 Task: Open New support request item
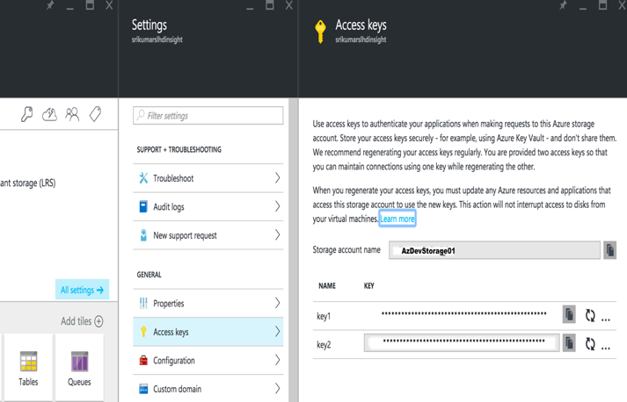(208, 235)
